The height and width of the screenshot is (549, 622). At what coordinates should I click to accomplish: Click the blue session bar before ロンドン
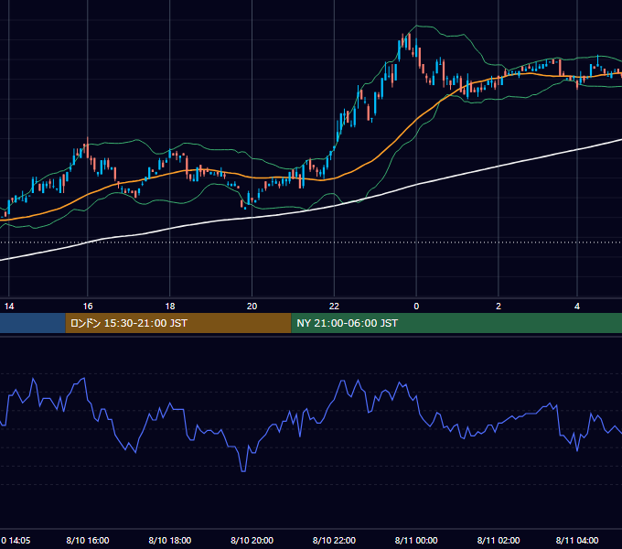tap(33, 323)
